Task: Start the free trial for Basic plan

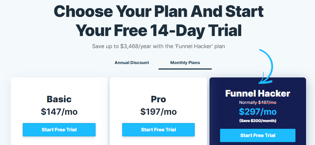Action: pos(59,130)
